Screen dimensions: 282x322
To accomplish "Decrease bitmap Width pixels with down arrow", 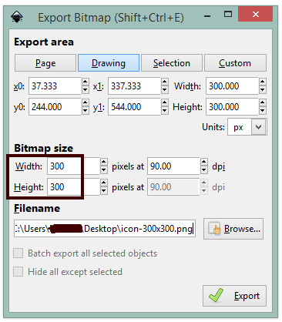I will click(x=103, y=170).
